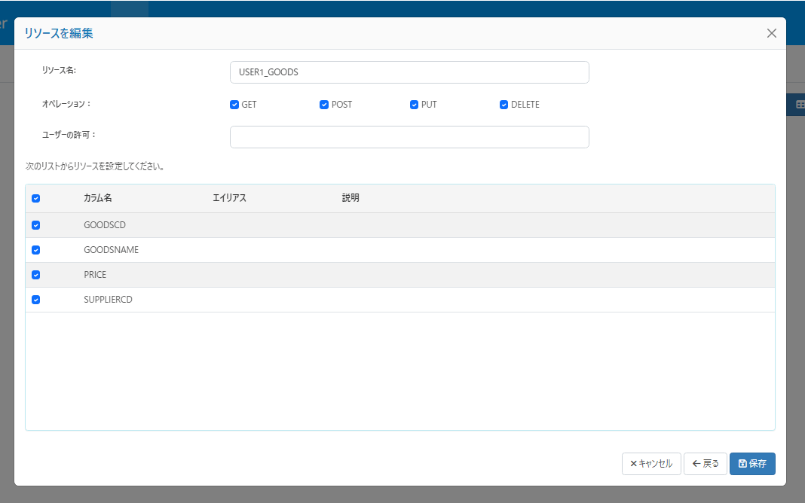Click the GET operation label

tap(249, 105)
